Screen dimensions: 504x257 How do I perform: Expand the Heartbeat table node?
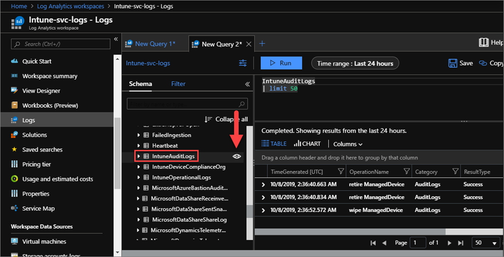(138, 145)
